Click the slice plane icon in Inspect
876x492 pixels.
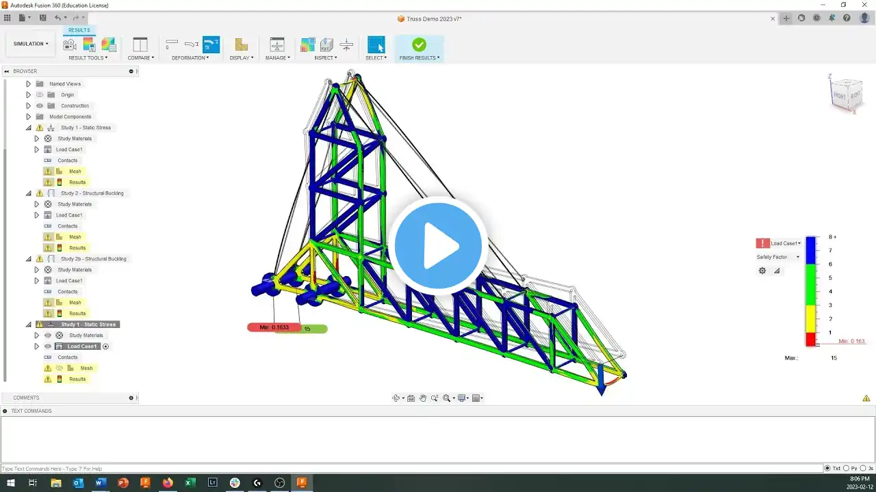pyautogui.click(x=346, y=45)
